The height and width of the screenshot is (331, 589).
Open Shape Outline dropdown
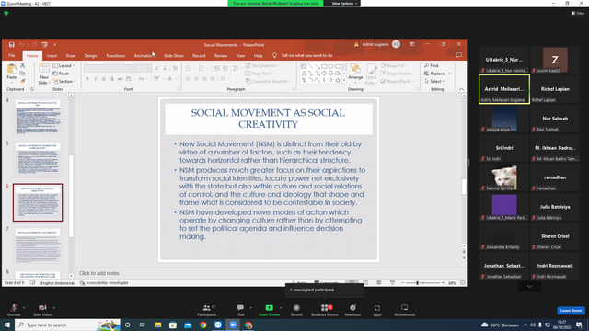398,74
